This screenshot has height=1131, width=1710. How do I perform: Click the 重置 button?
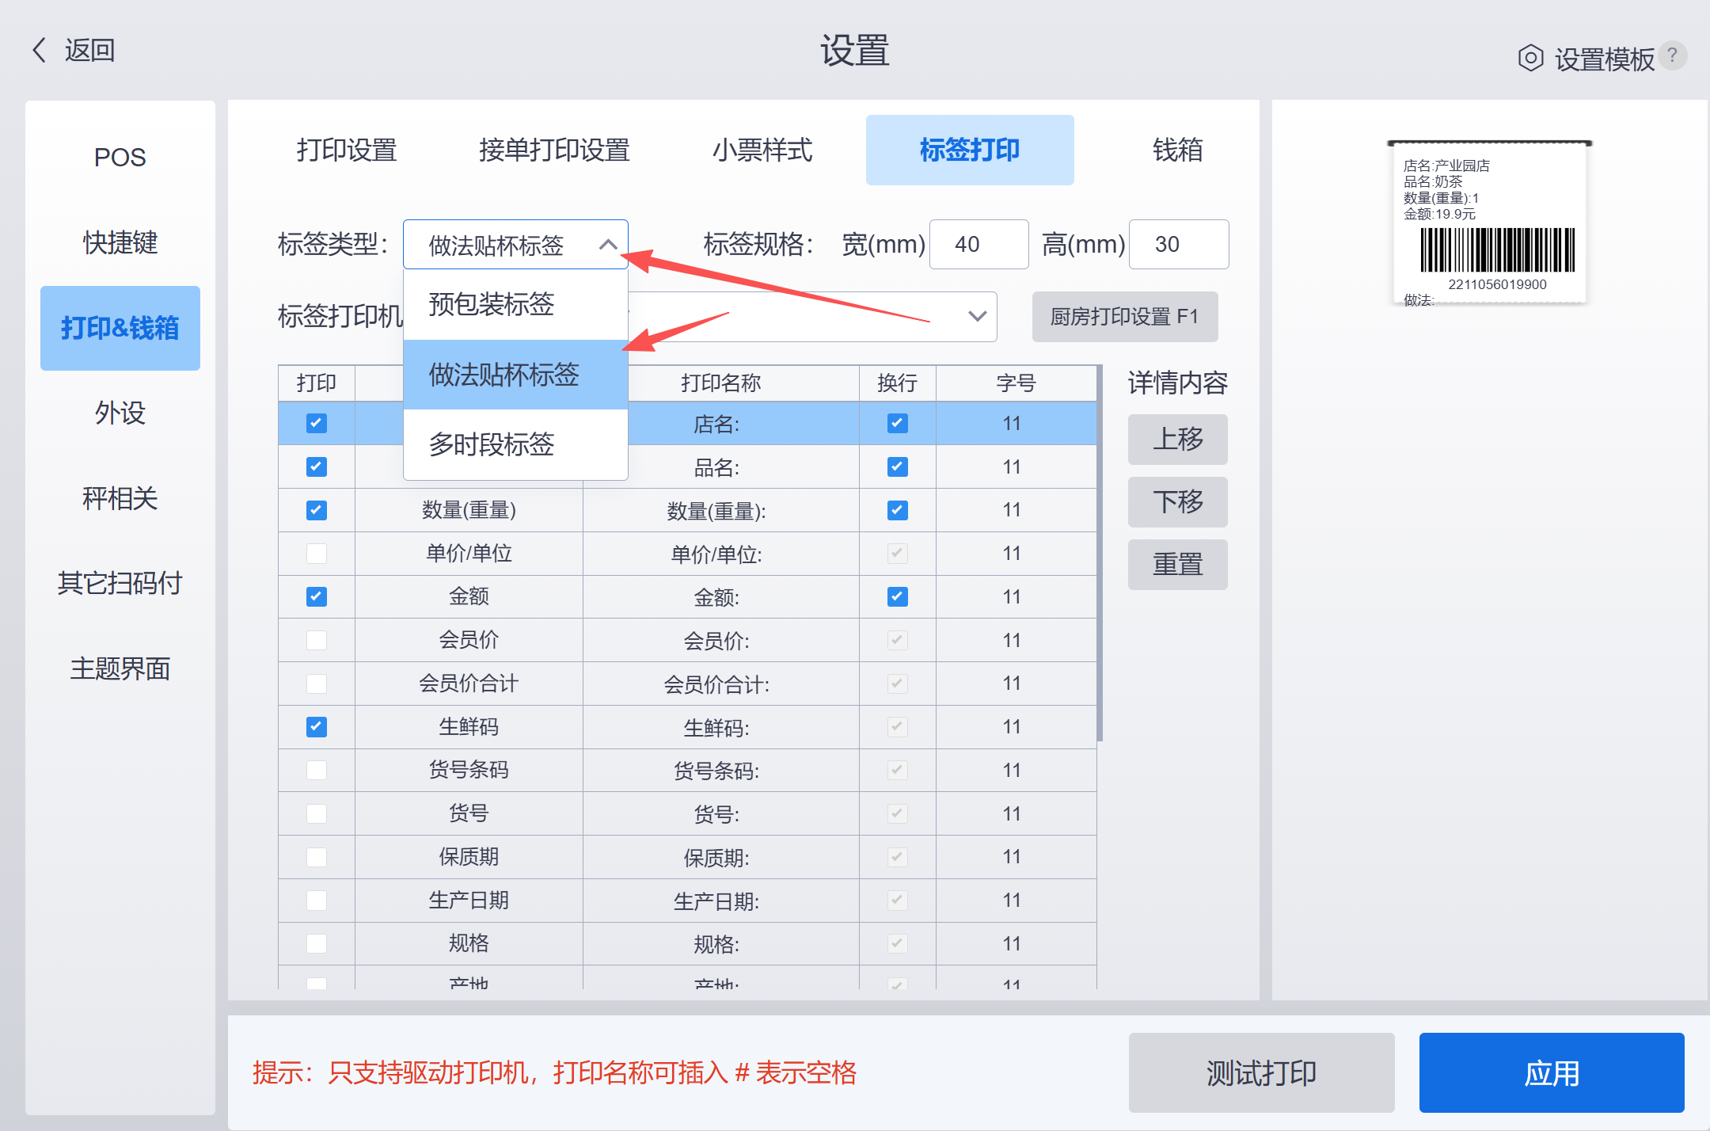(1177, 565)
